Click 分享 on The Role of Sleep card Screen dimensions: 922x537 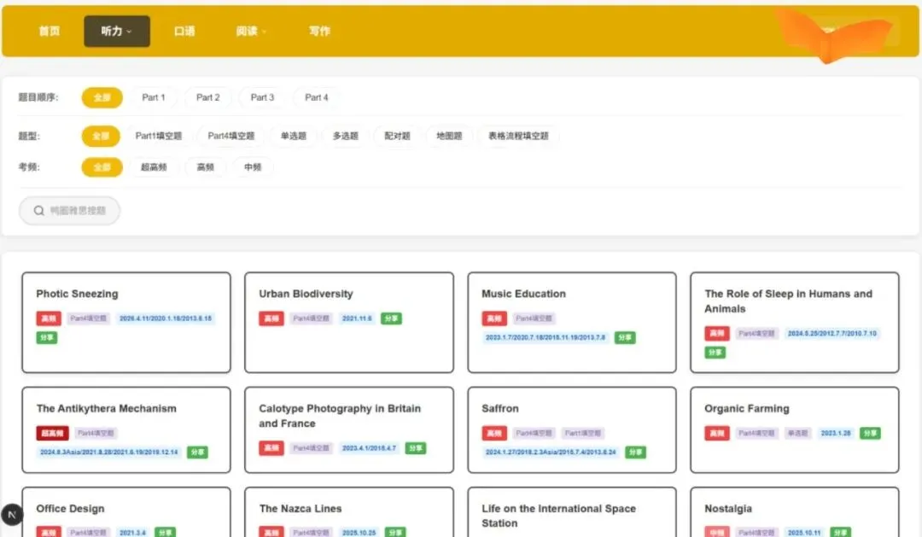pyautogui.click(x=715, y=353)
